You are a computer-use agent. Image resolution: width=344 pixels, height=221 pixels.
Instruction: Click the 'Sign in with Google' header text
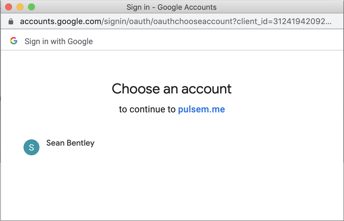59,41
